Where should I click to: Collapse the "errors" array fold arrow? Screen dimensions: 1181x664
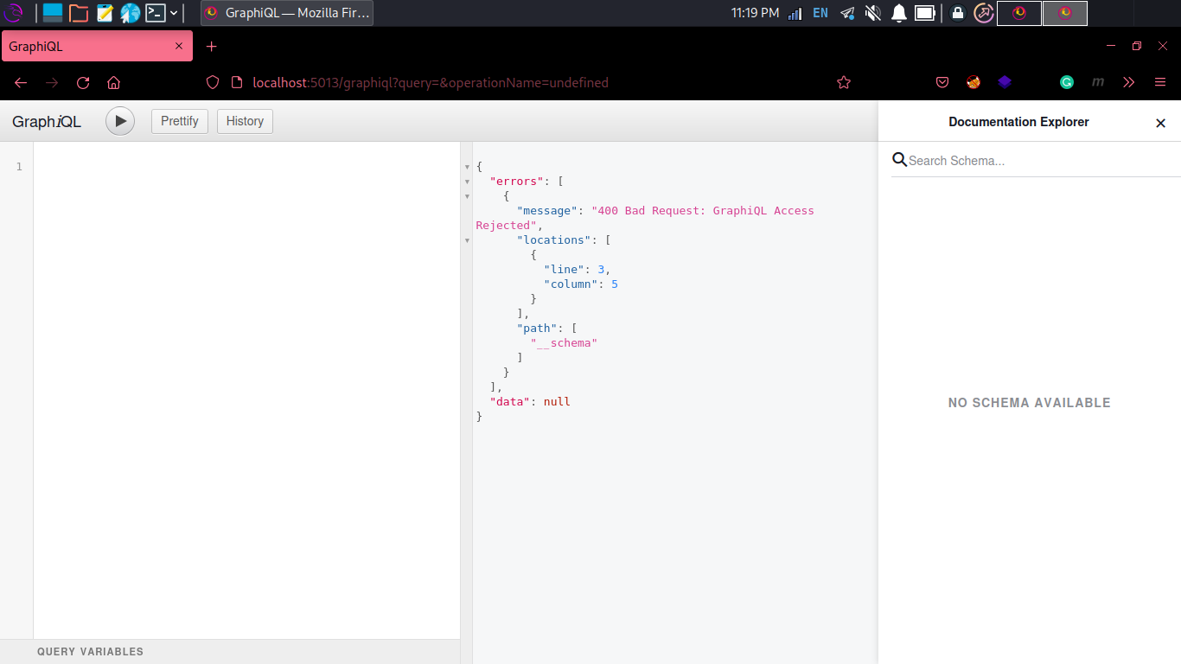tap(468, 182)
